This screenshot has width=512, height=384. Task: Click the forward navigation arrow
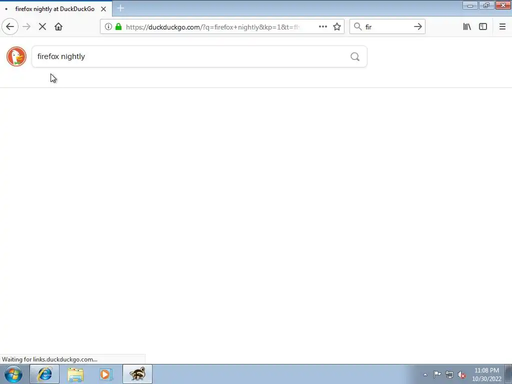[x=26, y=27]
